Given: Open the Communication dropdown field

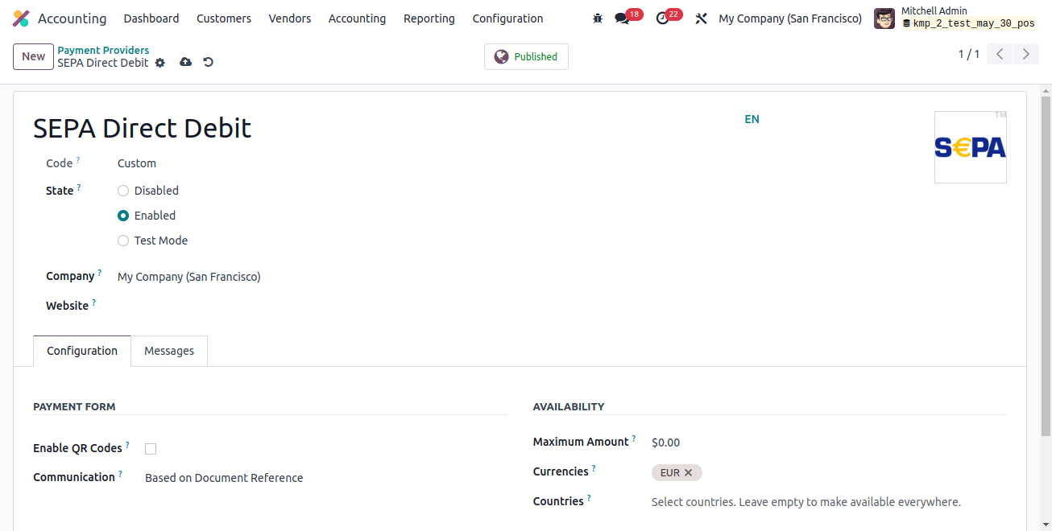Looking at the screenshot, I should coord(325,478).
